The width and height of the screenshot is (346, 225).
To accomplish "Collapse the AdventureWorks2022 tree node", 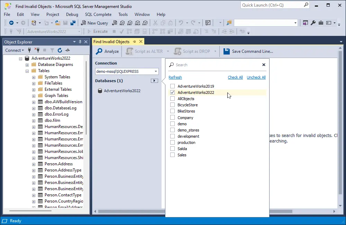I will 20,58.
